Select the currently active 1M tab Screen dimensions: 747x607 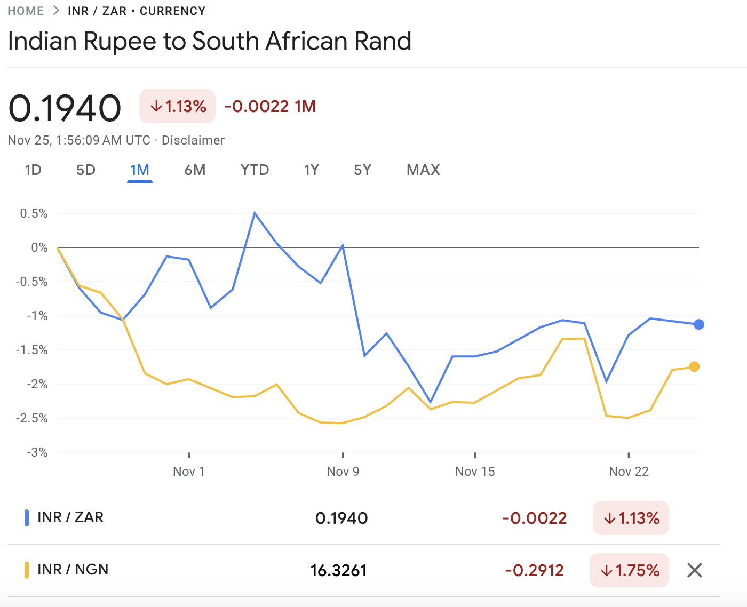point(140,170)
